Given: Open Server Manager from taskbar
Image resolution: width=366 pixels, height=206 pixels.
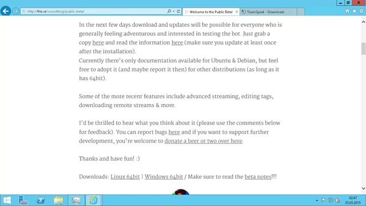Looking at the screenshot, I should coord(23,200).
